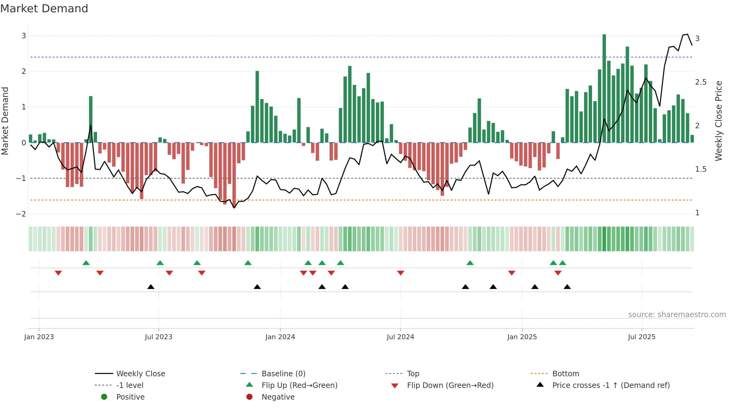Click the 1.5 price axis tick

pyautogui.click(x=701, y=169)
